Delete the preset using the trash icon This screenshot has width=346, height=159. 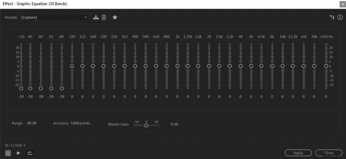click(x=104, y=17)
